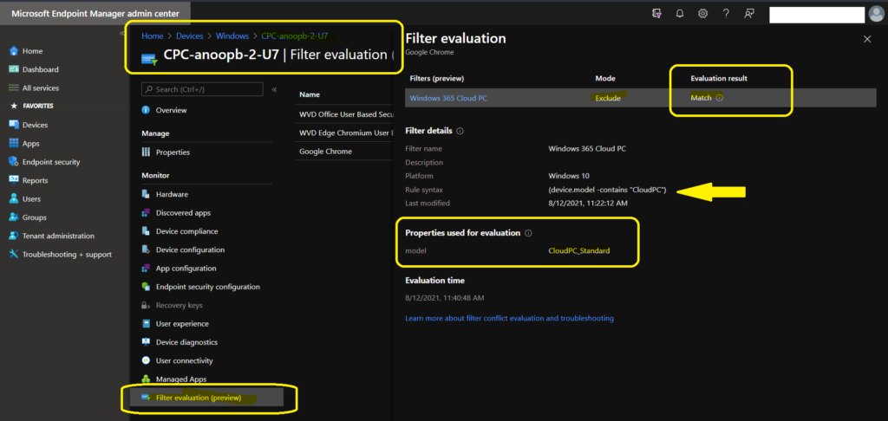This screenshot has width=888, height=421.
Task: Open Devices in the favorites list
Action: 35,125
